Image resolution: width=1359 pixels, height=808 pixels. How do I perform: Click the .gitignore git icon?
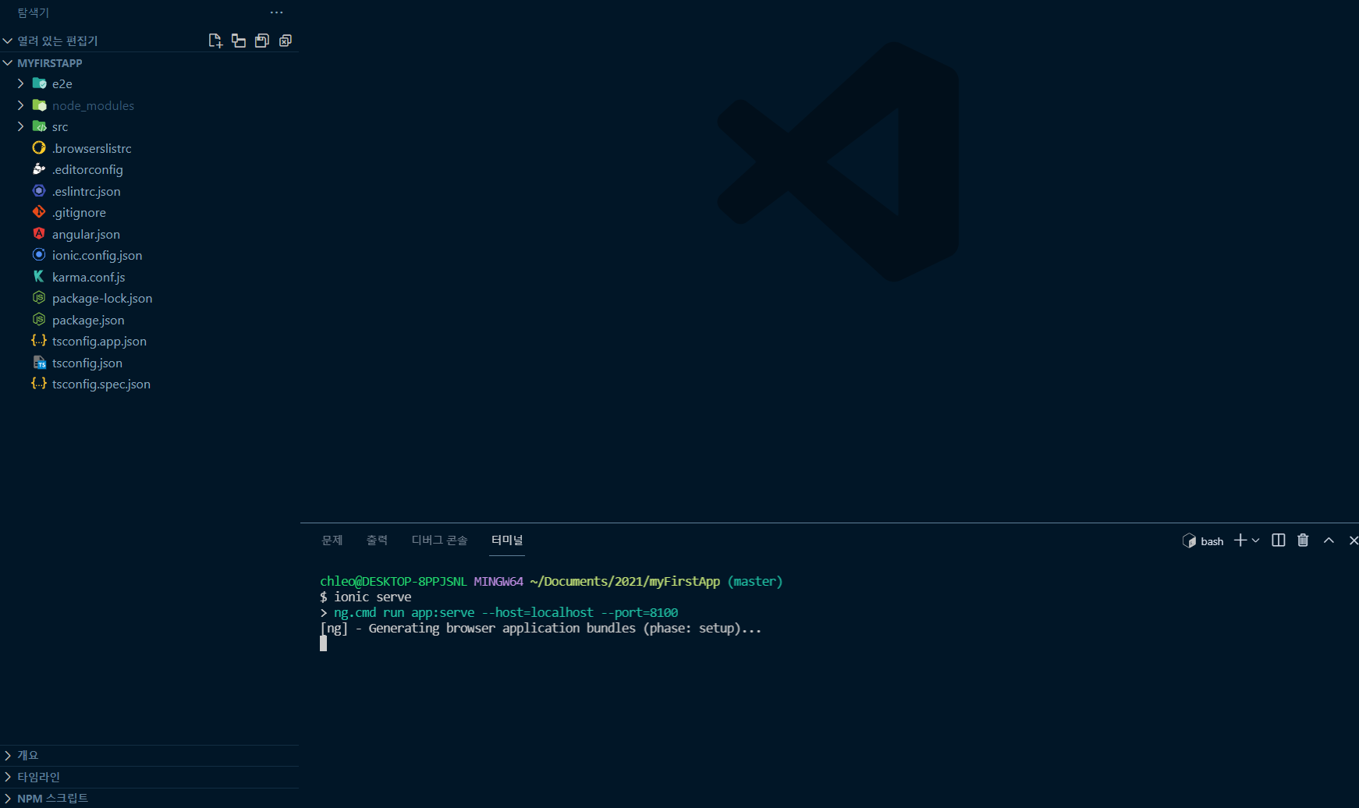coord(39,212)
